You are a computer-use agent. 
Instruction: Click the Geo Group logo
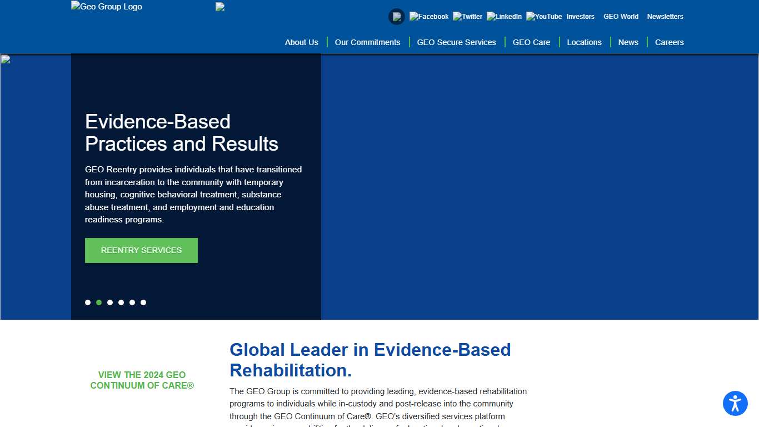[x=106, y=7]
